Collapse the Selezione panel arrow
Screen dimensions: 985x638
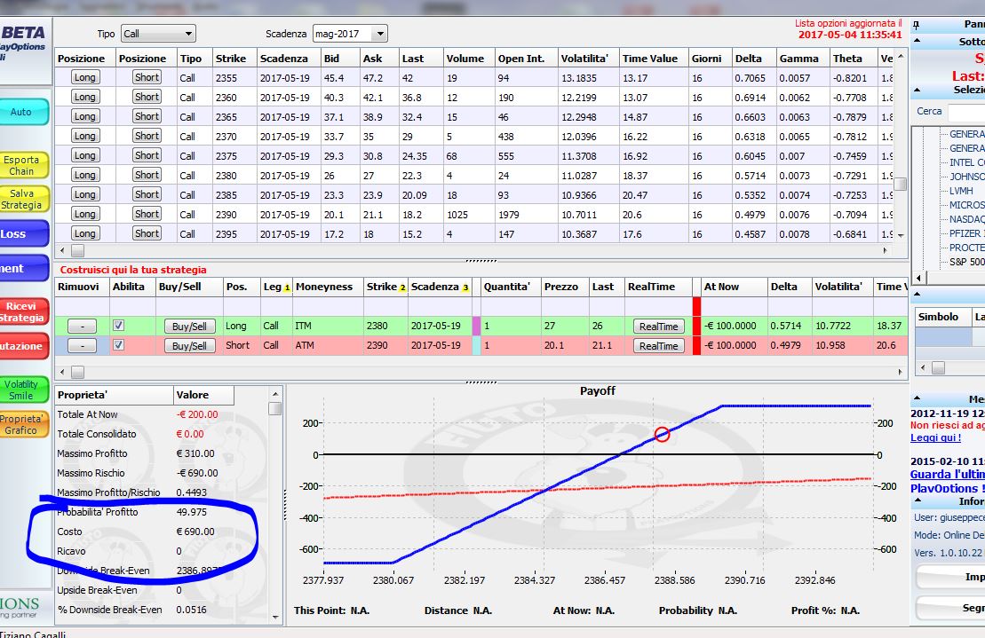(917, 90)
